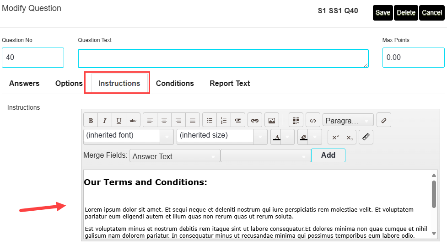This screenshot has height=245, width=447.
Task: Open the HTML code view
Action: (x=313, y=121)
